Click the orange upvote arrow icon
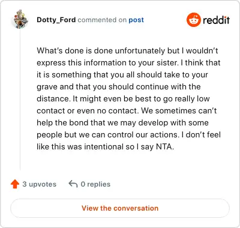 click(15, 184)
